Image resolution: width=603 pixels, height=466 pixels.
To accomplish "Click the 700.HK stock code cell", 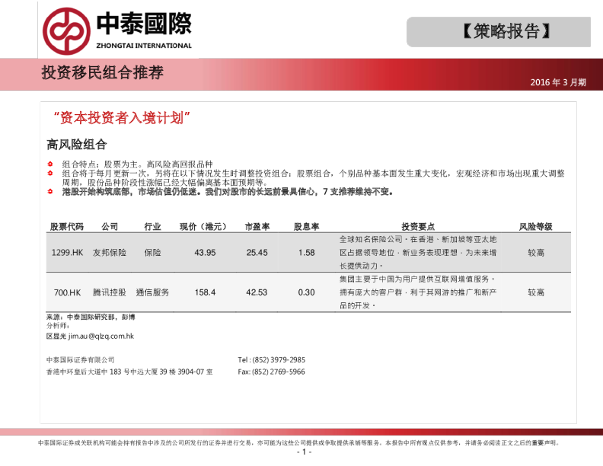I will (67, 292).
